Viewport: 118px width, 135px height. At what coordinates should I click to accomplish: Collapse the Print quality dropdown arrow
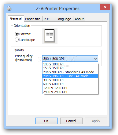pyautogui.click(x=95, y=59)
